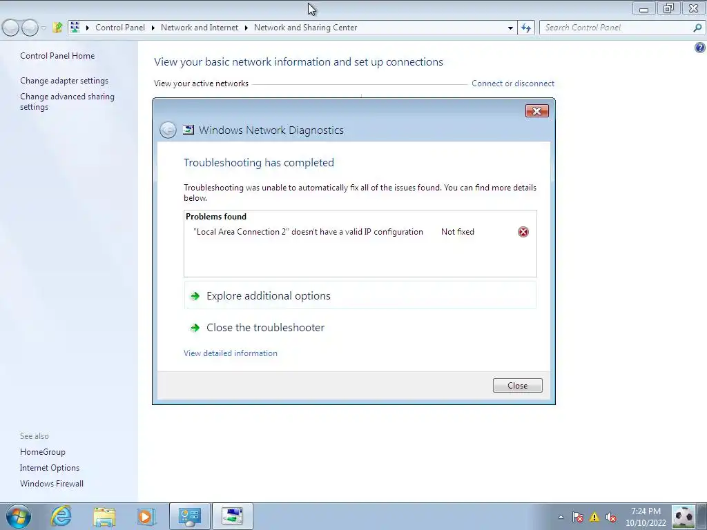Restore down the Control Panel window

click(x=668, y=8)
